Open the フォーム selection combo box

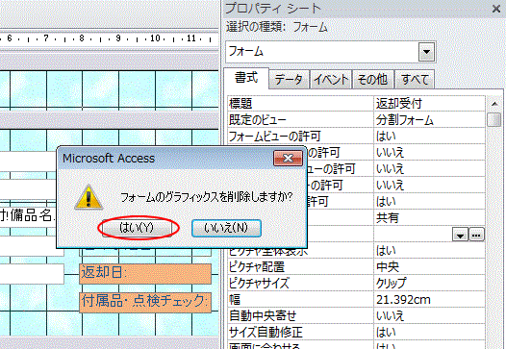[331, 52]
